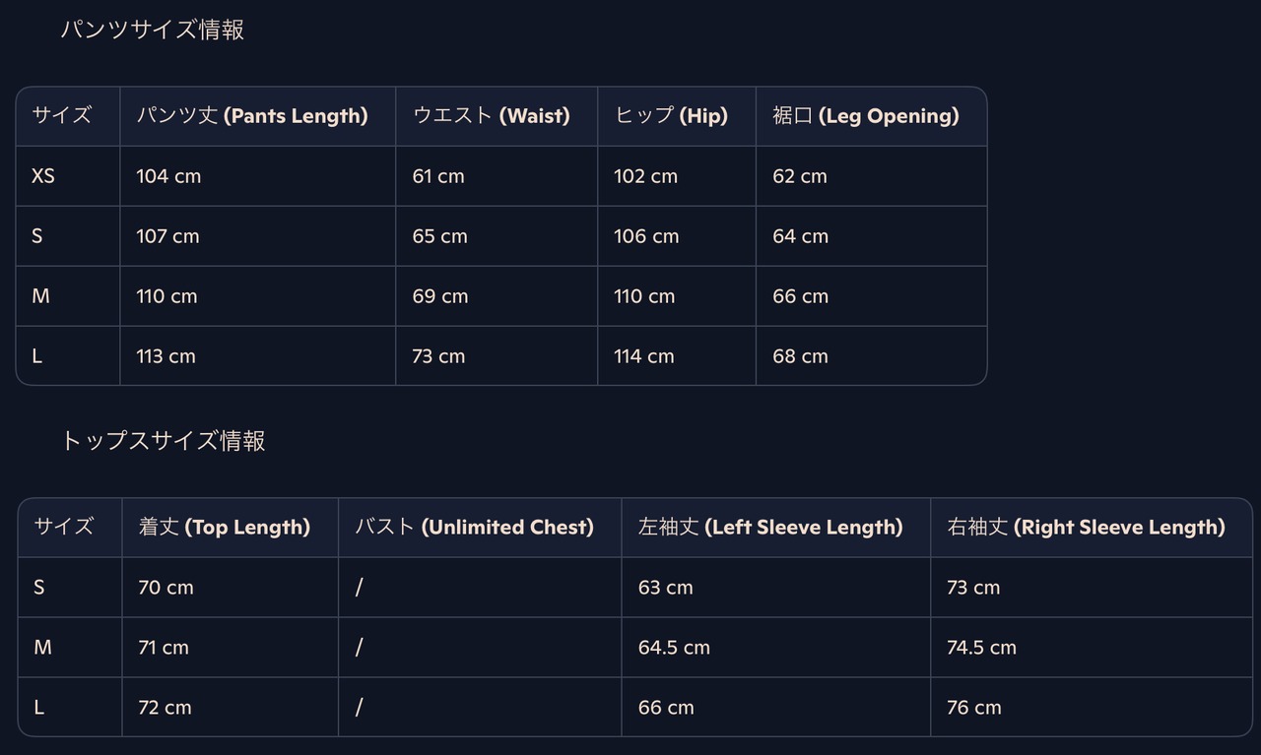Screen dimensions: 1261x755
Task: Click the 72 cm top length cell
Action: click(165, 708)
